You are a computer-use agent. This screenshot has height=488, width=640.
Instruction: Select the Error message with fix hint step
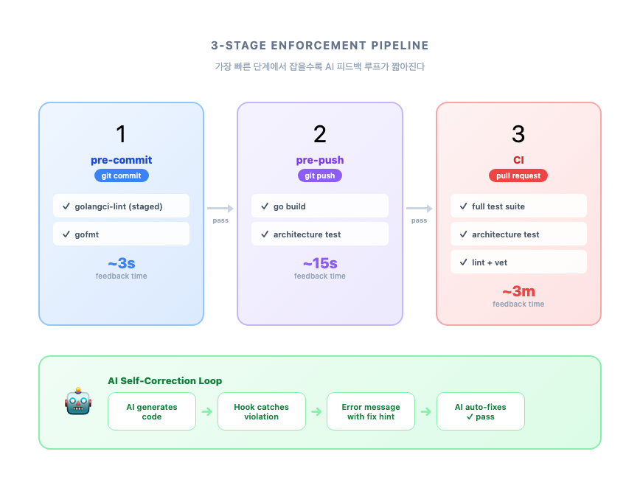[371, 411]
